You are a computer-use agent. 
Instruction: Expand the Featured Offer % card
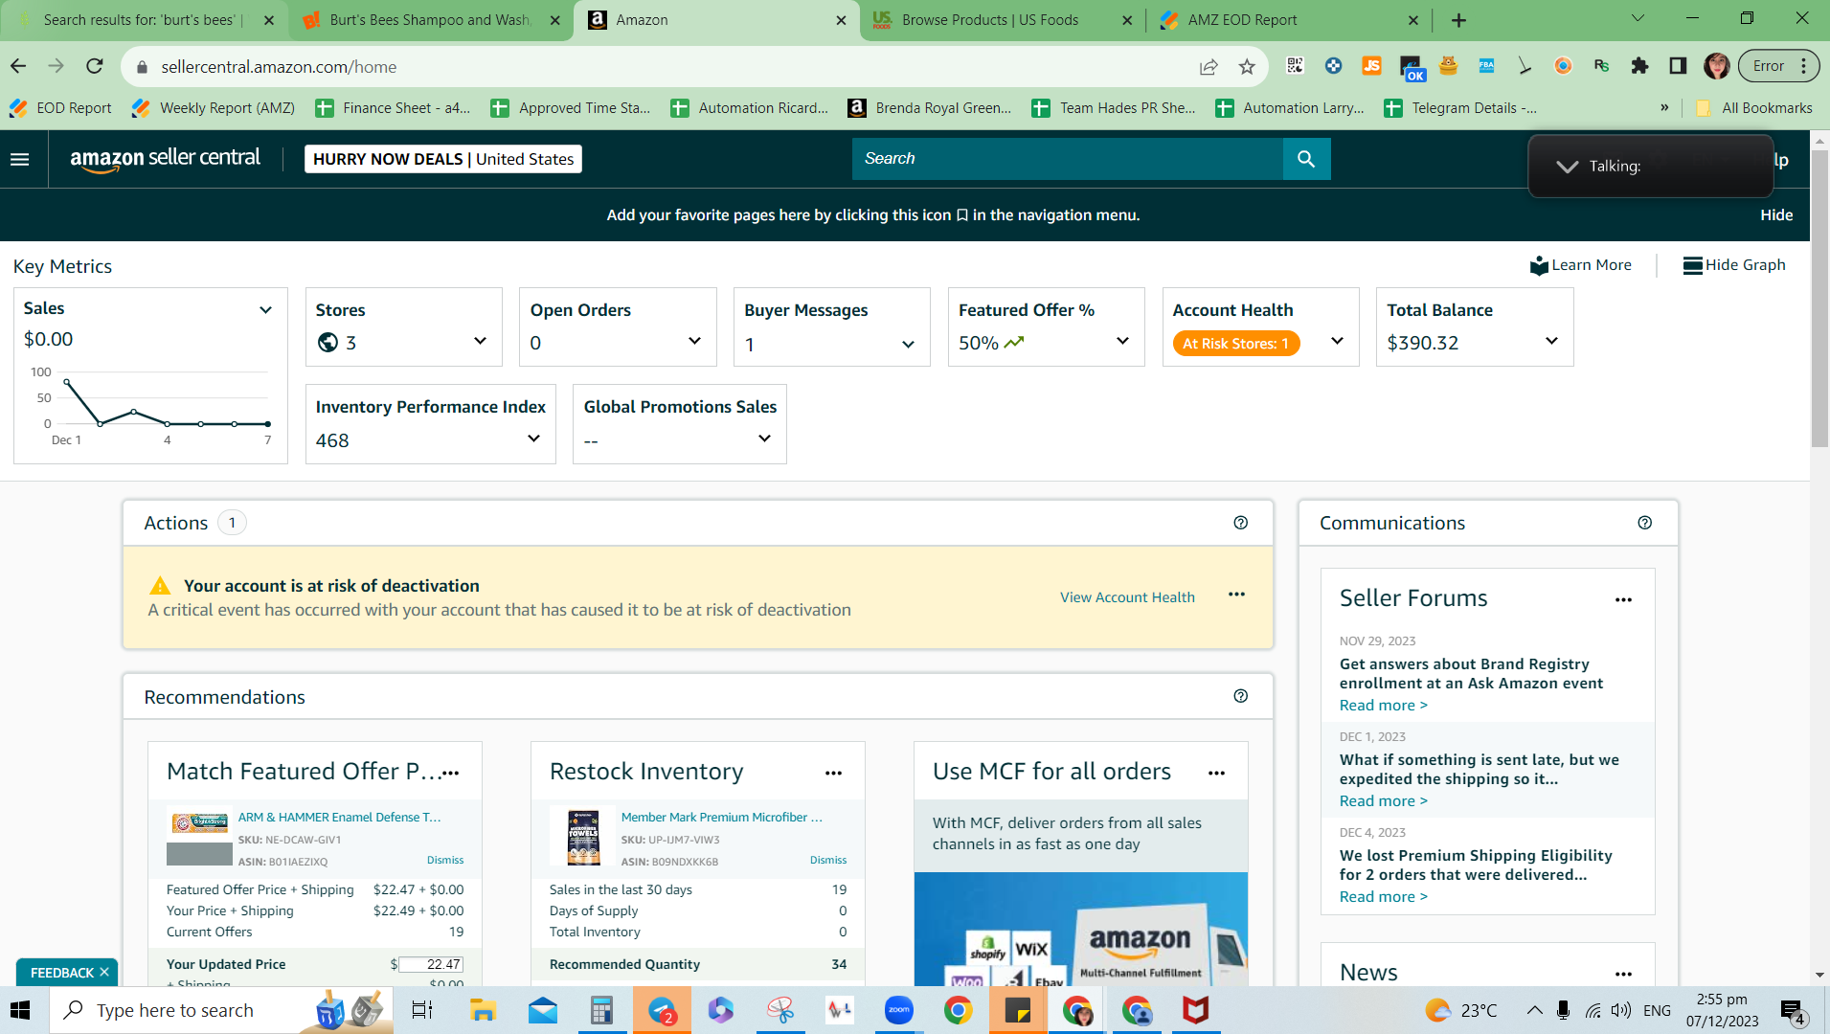(x=1122, y=341)
